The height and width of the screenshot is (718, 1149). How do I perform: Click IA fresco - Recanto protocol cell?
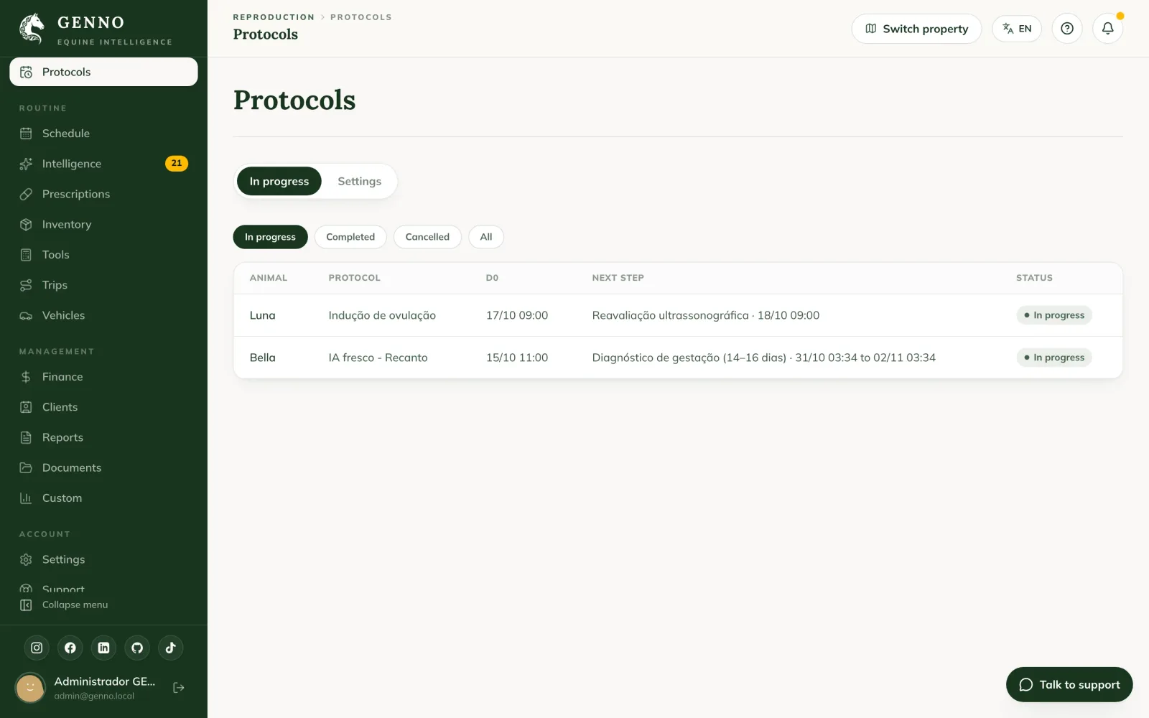378,358
